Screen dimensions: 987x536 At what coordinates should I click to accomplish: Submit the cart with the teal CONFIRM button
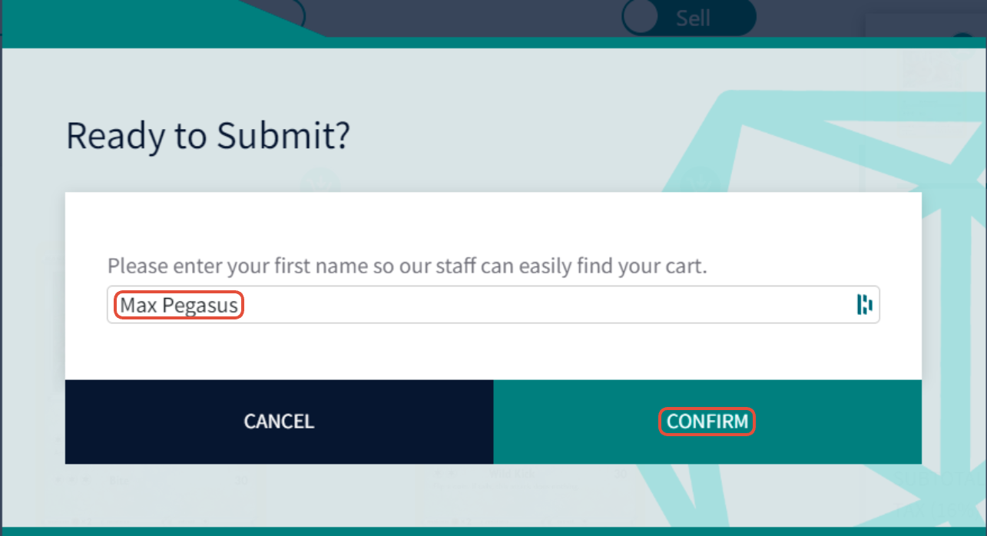tap(707, 422)
